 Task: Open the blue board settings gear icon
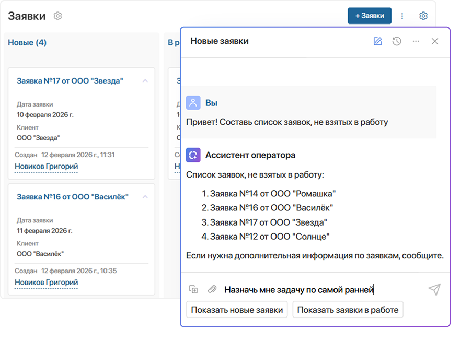pyautogui.click(x=423, y=16)
